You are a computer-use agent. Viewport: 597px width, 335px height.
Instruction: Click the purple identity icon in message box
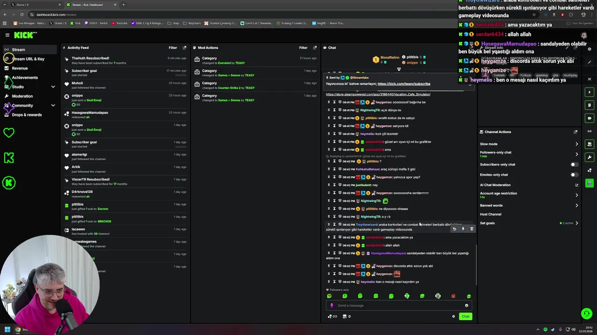[332, 305]
